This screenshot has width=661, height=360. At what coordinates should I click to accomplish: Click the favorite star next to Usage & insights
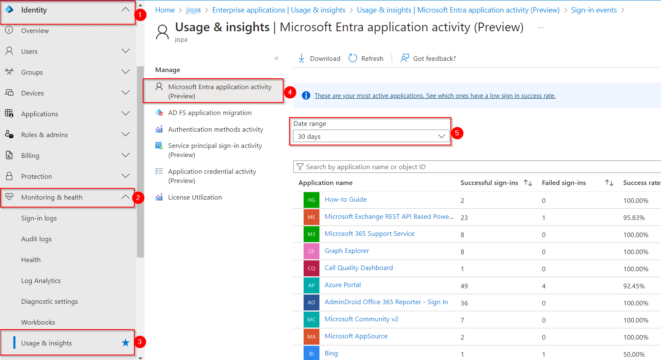coord(126,342)
